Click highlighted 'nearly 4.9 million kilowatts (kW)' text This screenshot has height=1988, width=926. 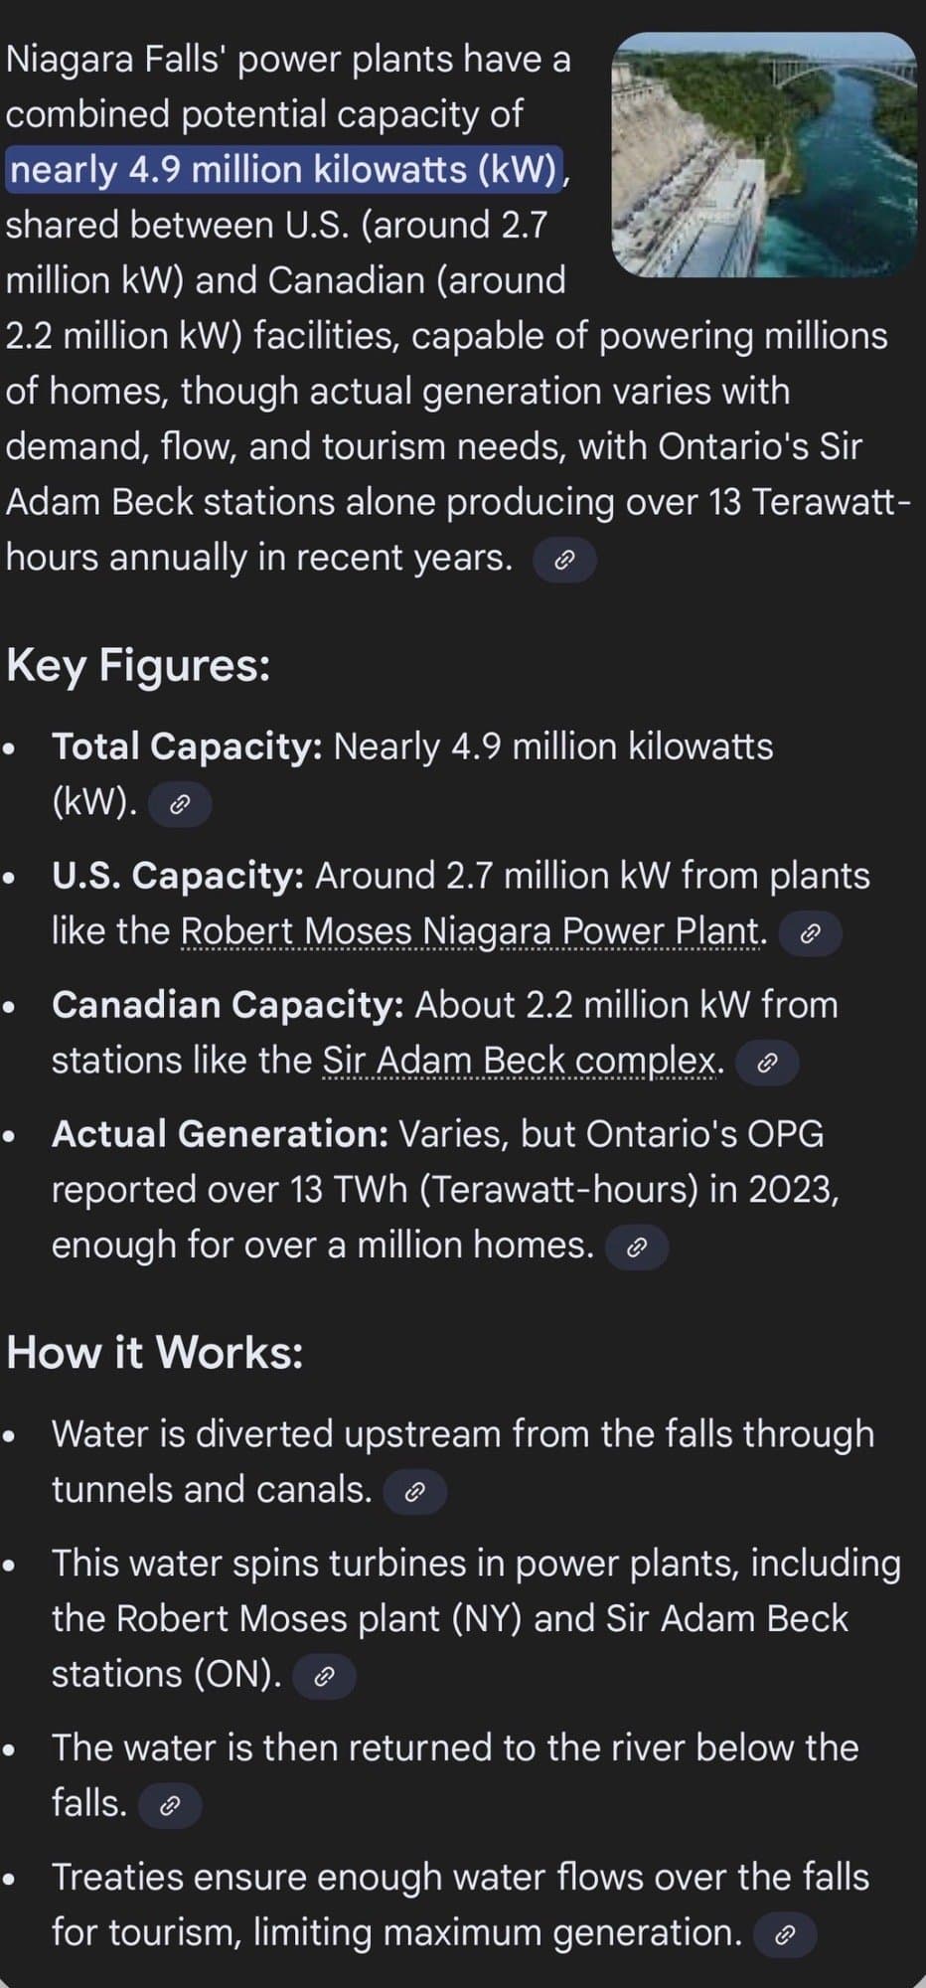point(284,170)
